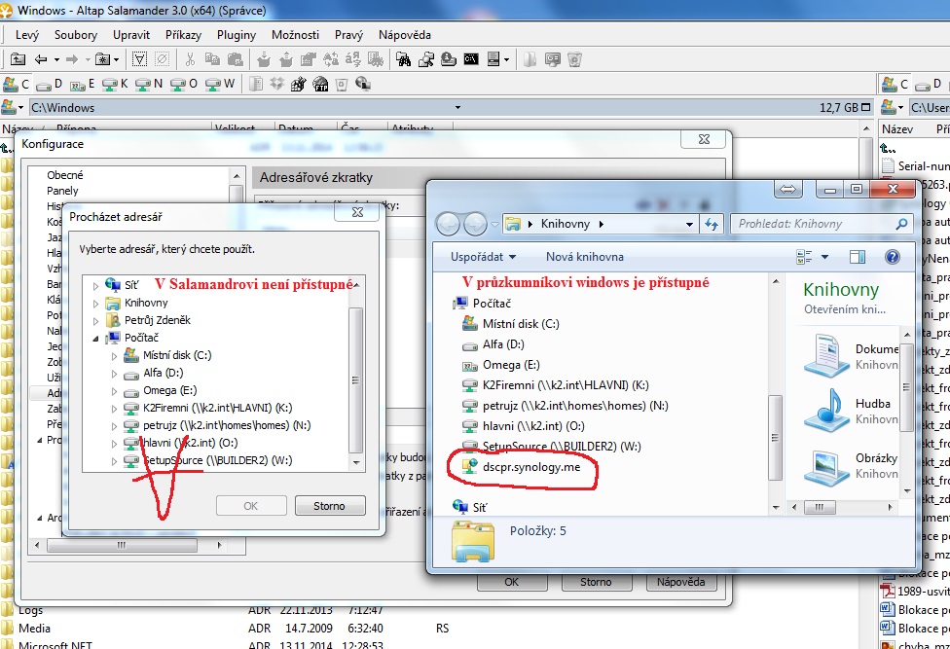Select Petrůj Zdeněk in browse dialog
The image size is (950, 649).
point(158,320)
